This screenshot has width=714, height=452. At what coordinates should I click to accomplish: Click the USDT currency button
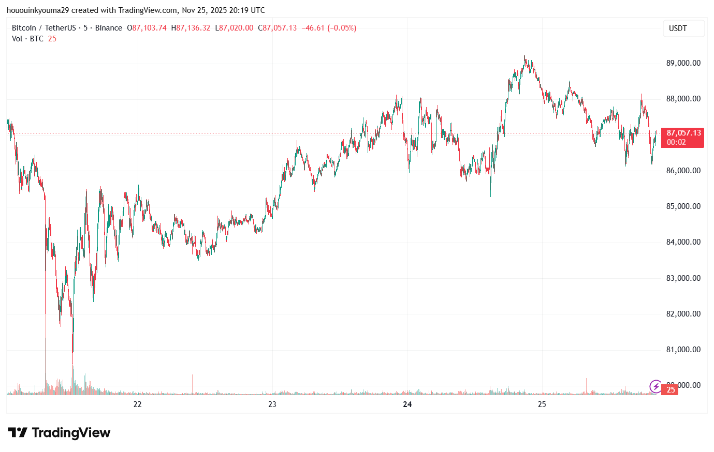tap(683, 28)
